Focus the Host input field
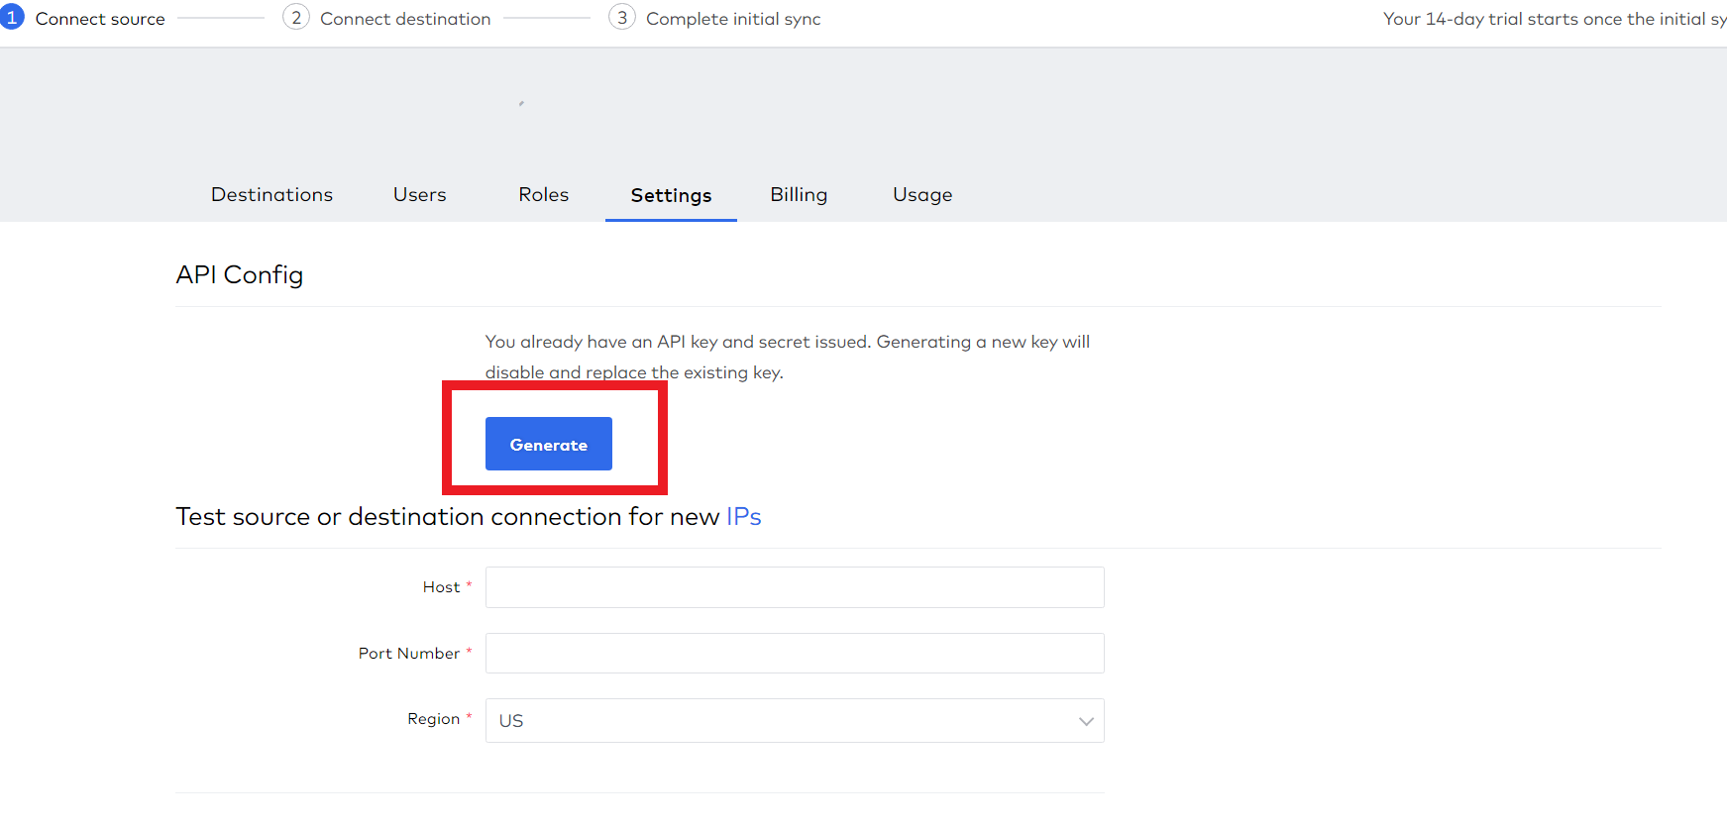This screenshot has height=828, width=1727. [795, 587]
